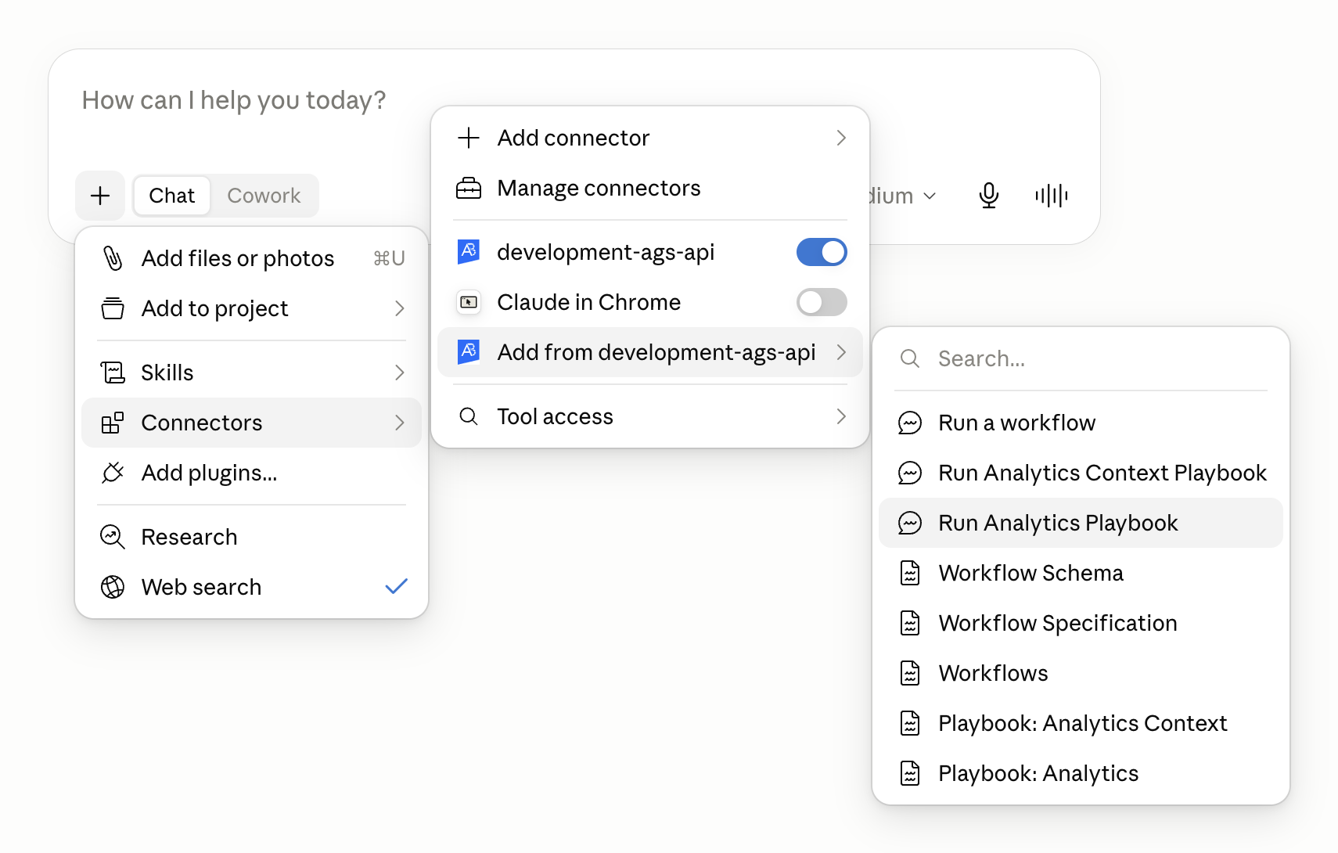Click the blue development-ags-api connector icon
The width and height of the screenshot is (1338, 853).
point(469,252)
